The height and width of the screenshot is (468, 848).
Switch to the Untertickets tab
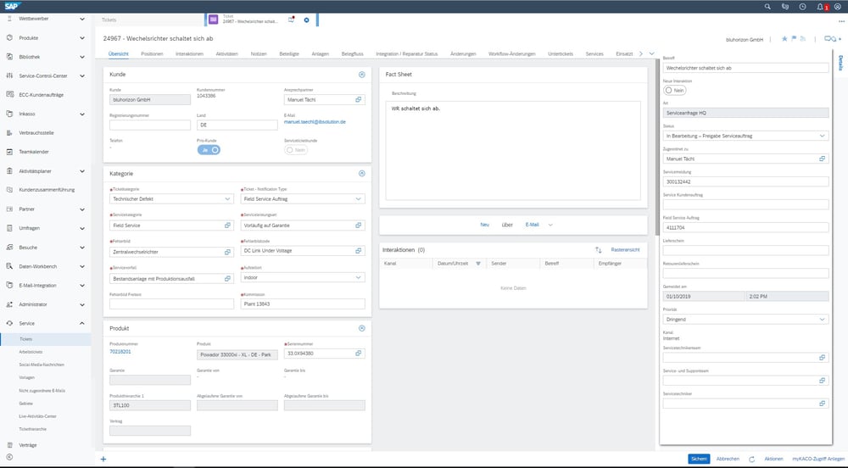[561, 54]
